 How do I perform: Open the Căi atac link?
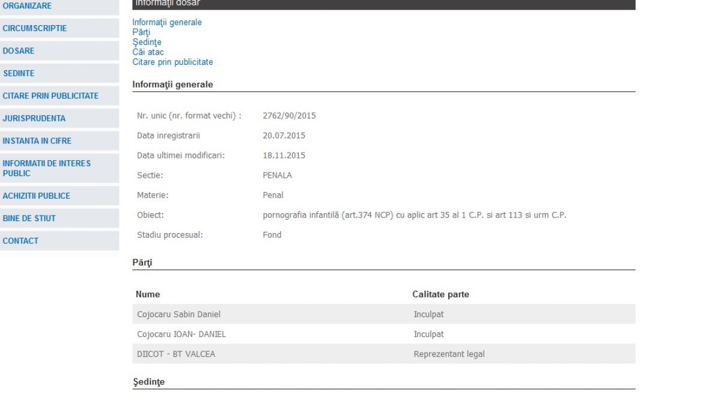148,52
